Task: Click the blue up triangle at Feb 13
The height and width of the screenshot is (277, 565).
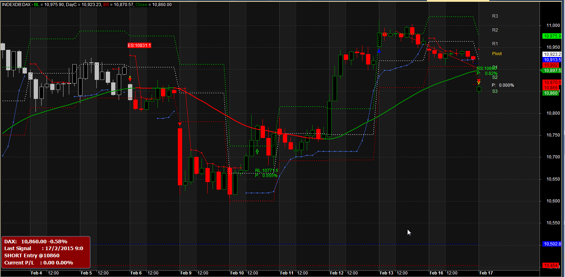Action: 379,51
